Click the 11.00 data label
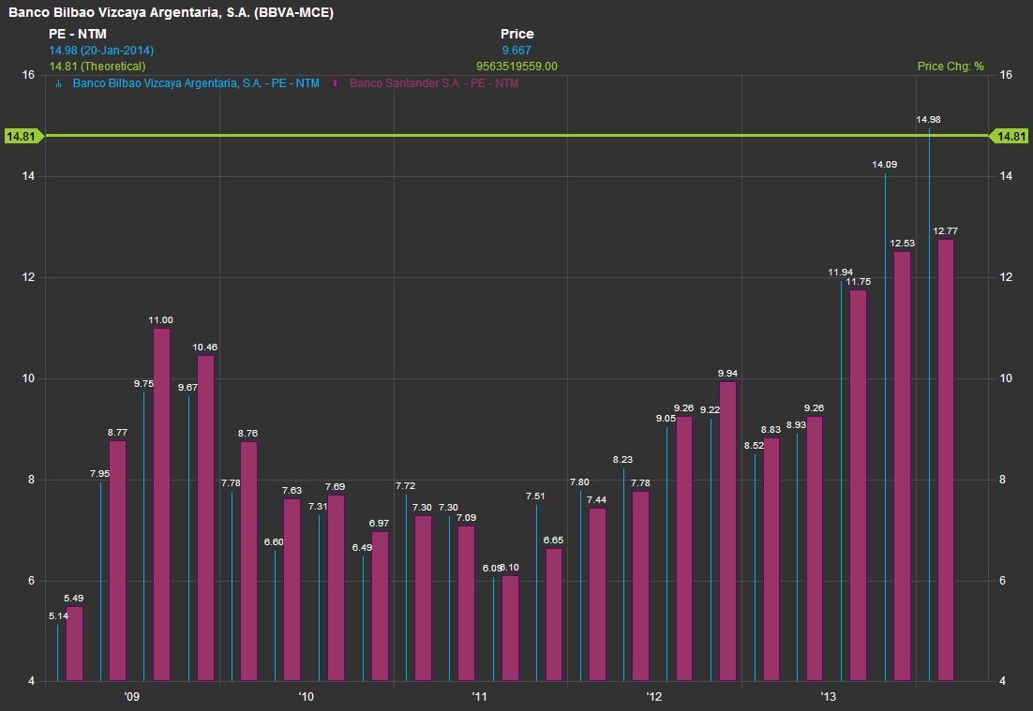Screen dimensions: 1033x711 [x=160, y=320]
